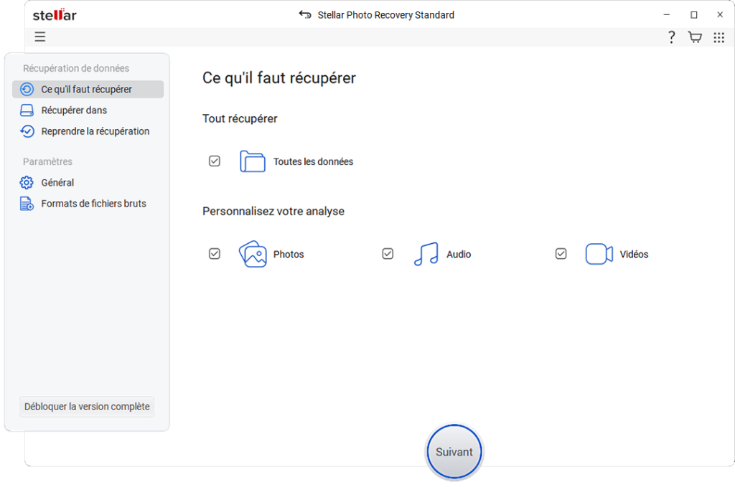This screenshot has height=487, width=735.
Task: Click the Tout récupérer heading
Action: (240, 118)
